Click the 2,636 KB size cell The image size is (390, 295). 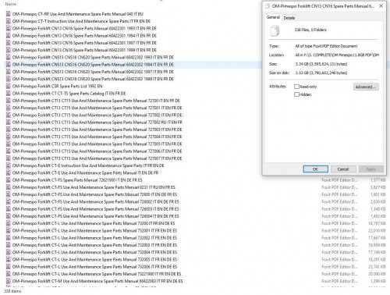pyautogui.click(x=378, y=202)
